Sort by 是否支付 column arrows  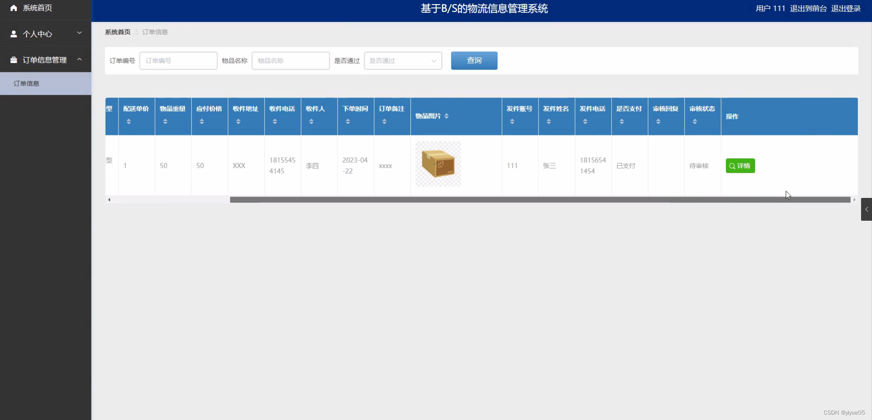(x=621, y=121)
